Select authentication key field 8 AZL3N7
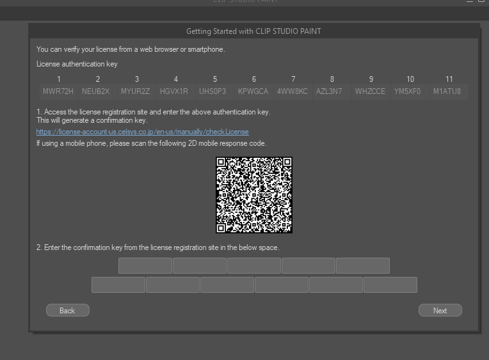Screen dimensions: 489x360 (332, 91)
